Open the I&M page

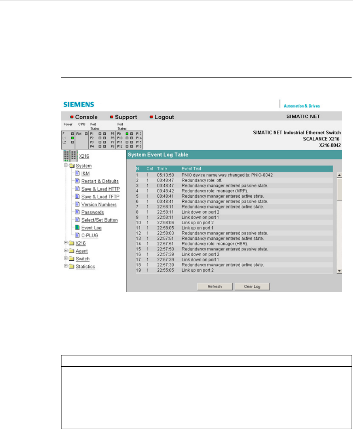(x=86, y=174)
